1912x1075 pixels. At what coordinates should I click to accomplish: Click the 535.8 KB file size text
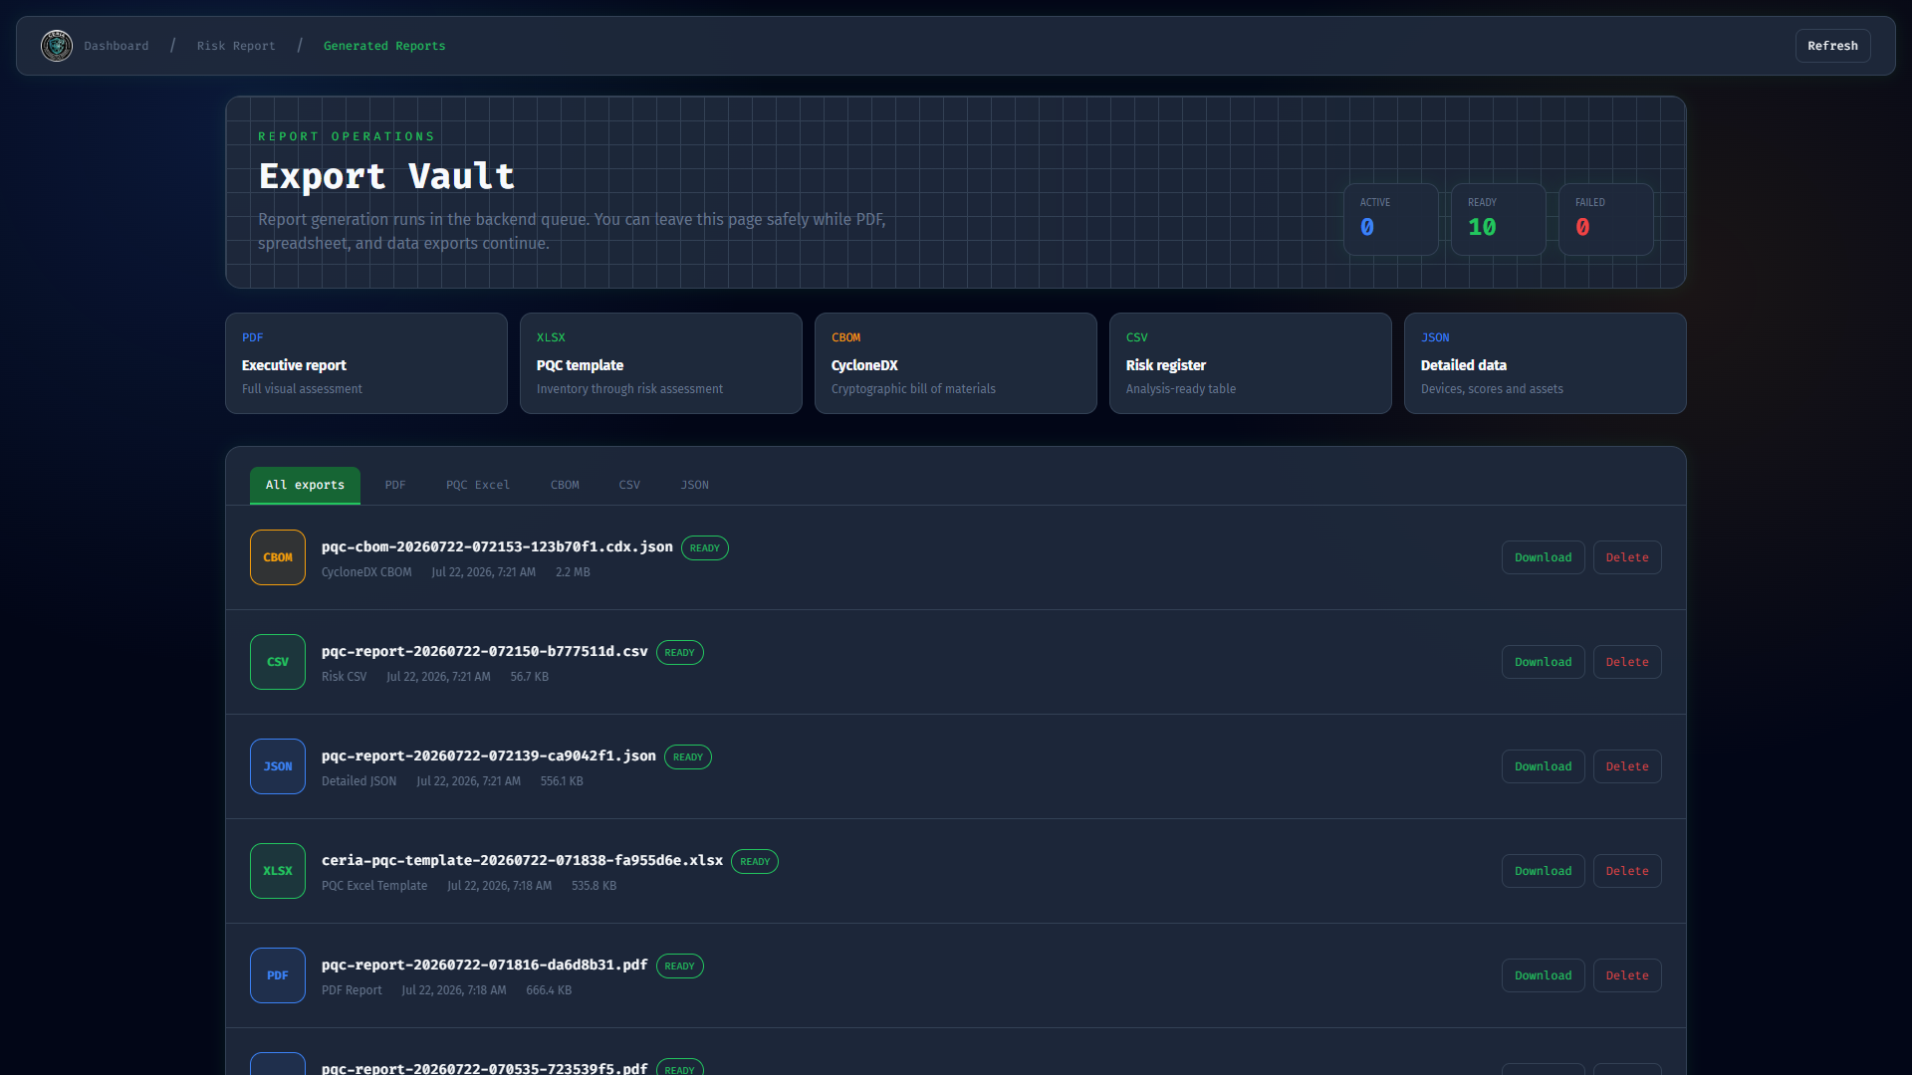coord(594,886)
